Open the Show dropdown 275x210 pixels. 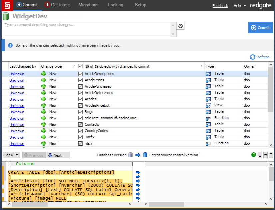click(11, 155)
